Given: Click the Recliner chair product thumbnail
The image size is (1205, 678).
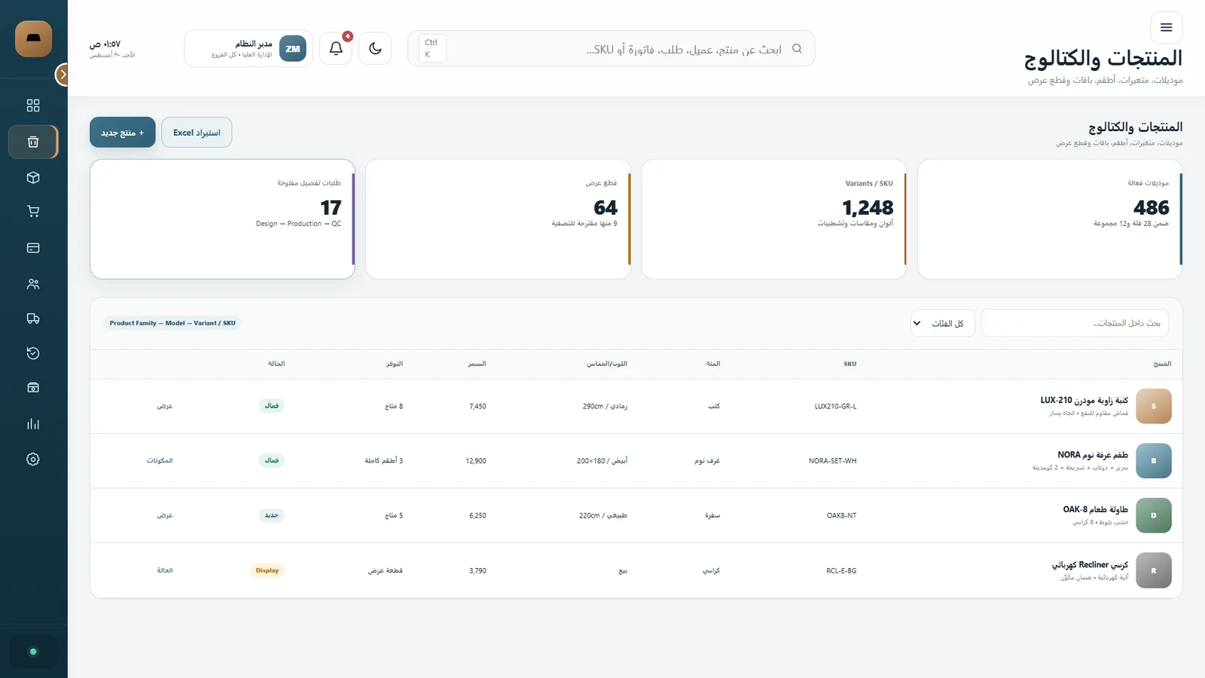Looking at the screenshot, I should pyautogui.click(x=1154, y=570).
